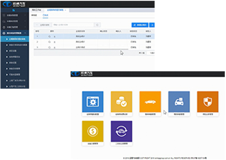Click the sidebar collapse icon above the menu
Image resolution: width=226 pixels, height=160 pixels.
click(x=13, y=10)
